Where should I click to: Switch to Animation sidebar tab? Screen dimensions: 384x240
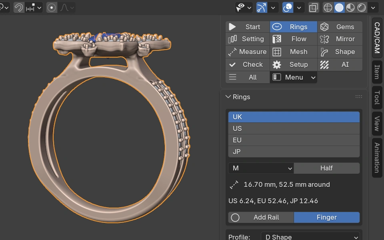[377, 158]
